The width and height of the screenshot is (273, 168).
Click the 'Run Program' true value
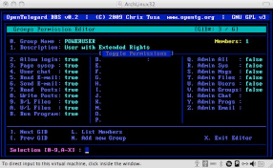pos(71,114)
